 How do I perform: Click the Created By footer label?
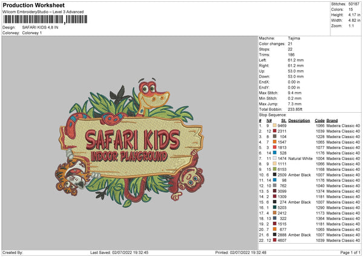[13, 253]
